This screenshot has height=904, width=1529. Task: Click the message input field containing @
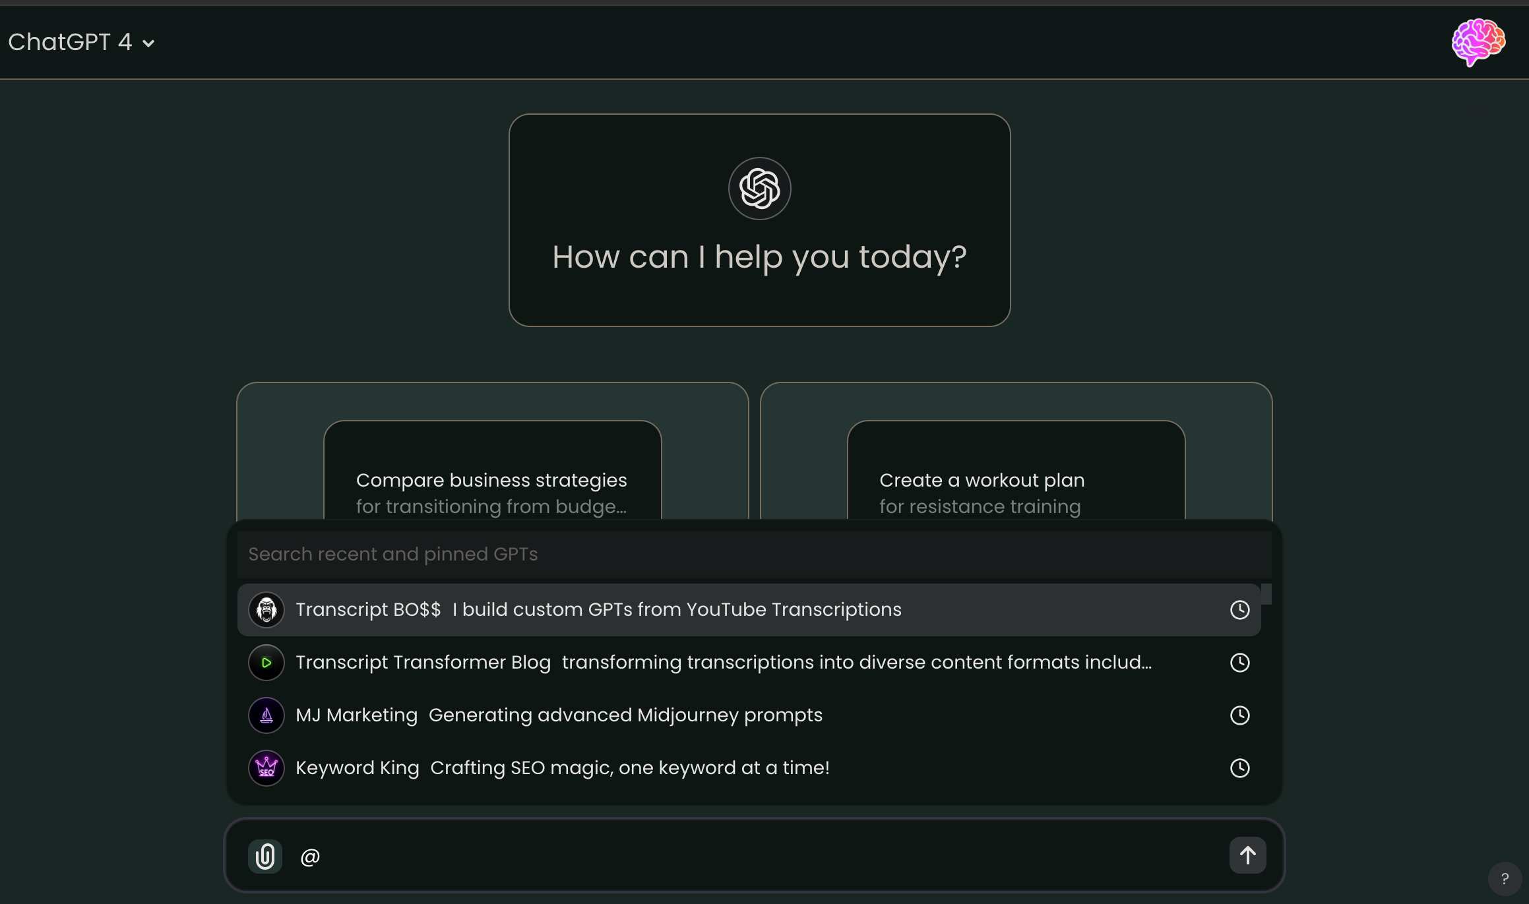point(755,856)
